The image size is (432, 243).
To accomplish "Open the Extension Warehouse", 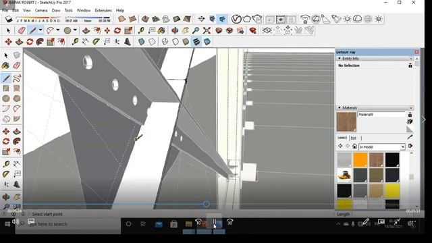I will tap(252, 30).
